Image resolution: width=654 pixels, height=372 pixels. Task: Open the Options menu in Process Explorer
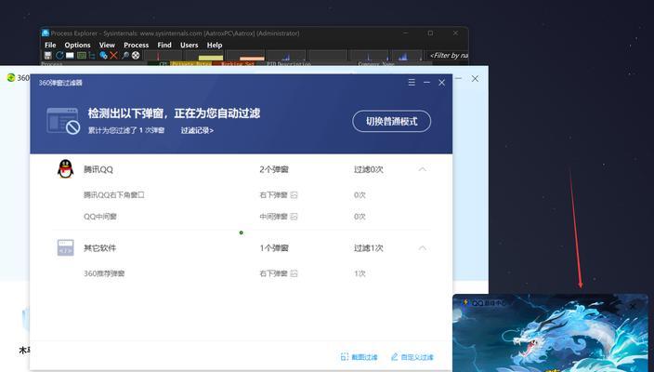(x=78, y=45)
